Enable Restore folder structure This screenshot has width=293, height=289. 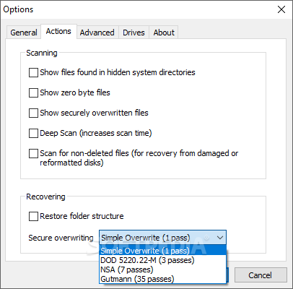pos(33,216)
